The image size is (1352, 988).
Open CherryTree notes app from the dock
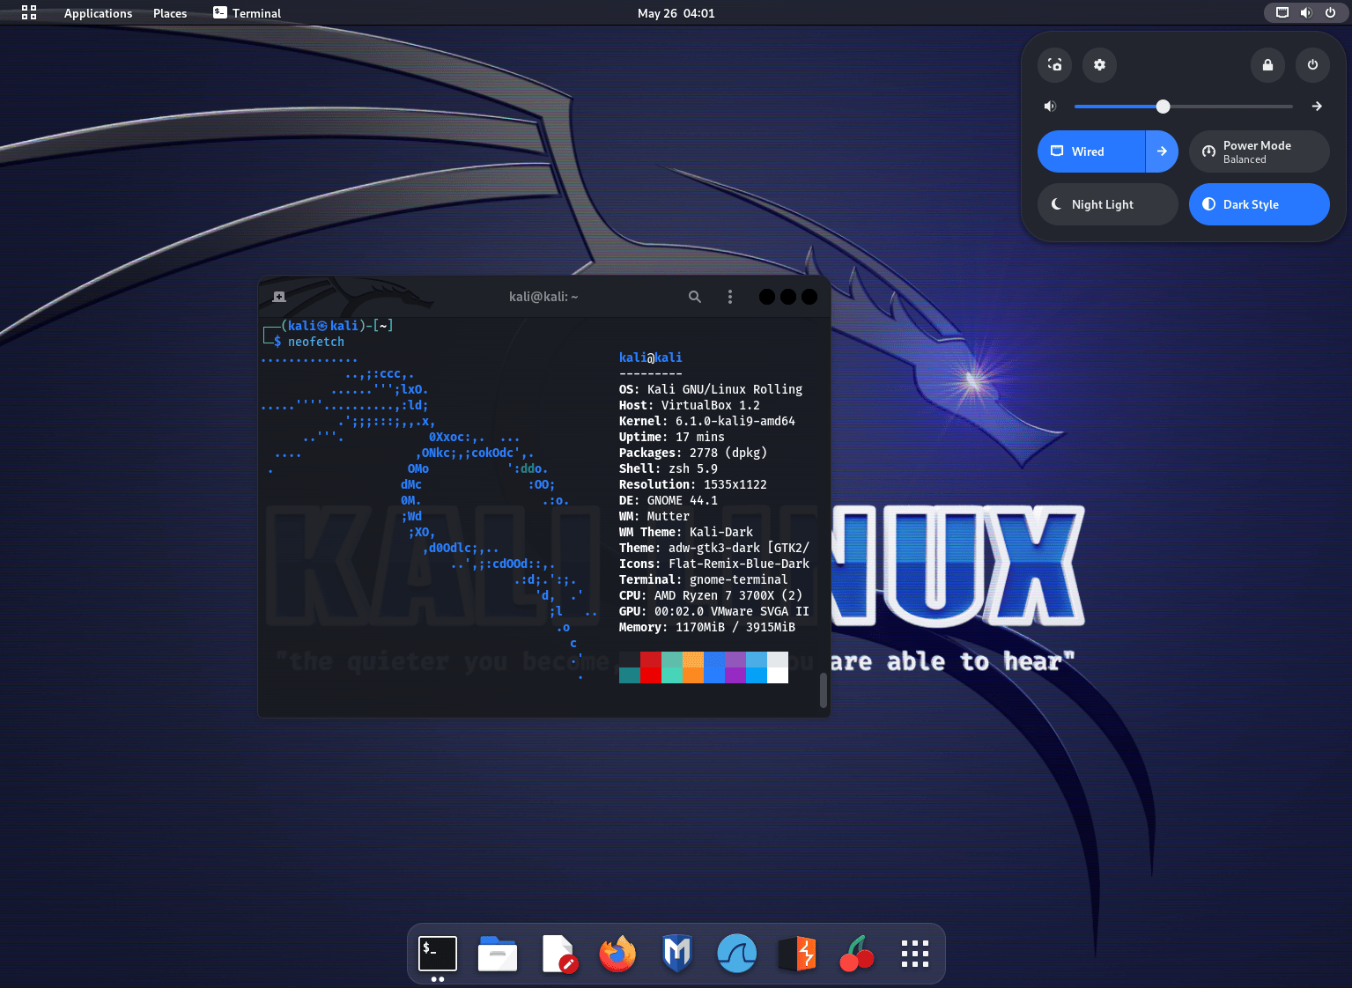click(x=857, y=954)
